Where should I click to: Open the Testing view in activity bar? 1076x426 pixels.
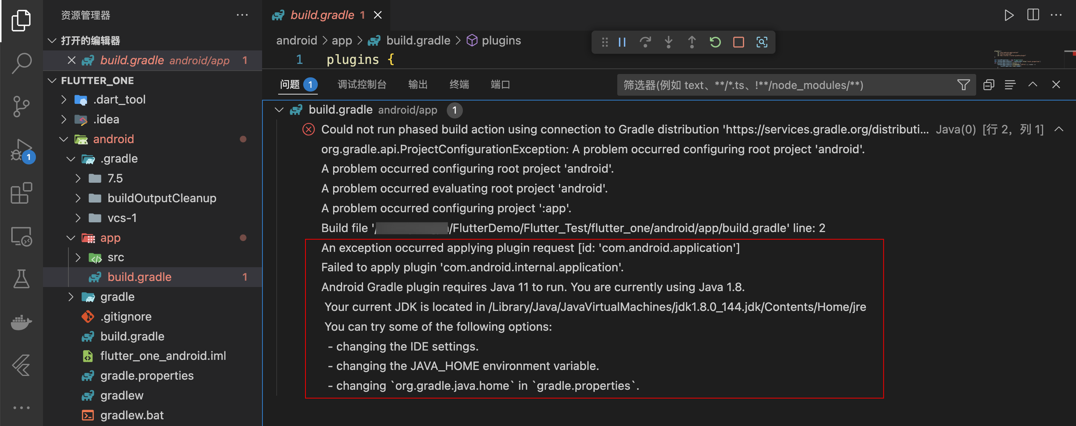tap(21, 278)
